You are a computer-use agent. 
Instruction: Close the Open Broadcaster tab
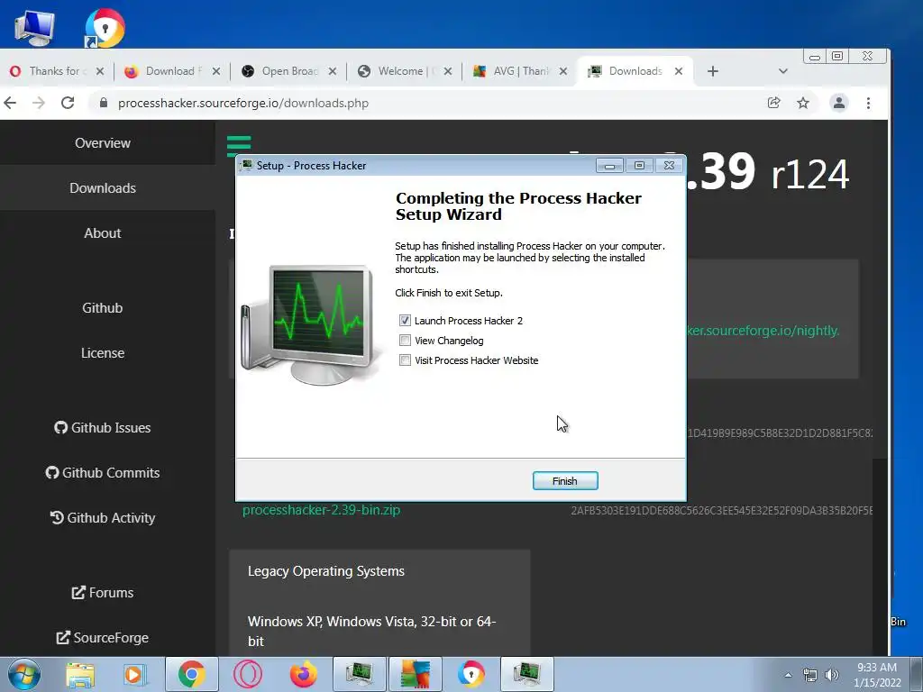tap(333, 71)
